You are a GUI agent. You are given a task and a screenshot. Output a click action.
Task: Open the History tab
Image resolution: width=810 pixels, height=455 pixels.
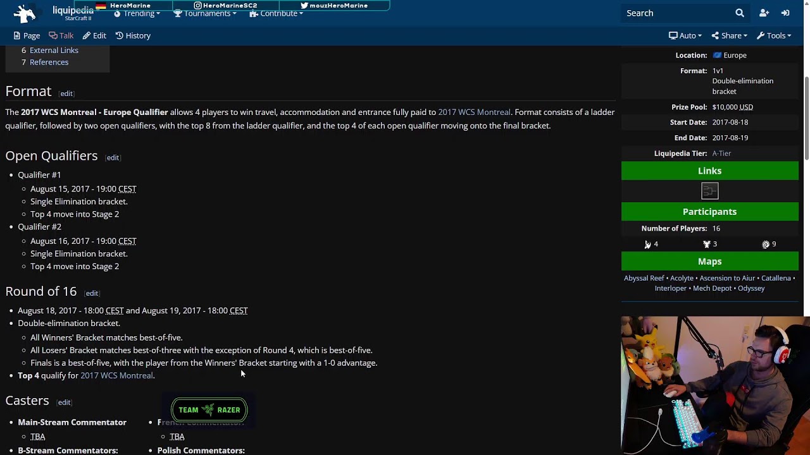(133, 35)
